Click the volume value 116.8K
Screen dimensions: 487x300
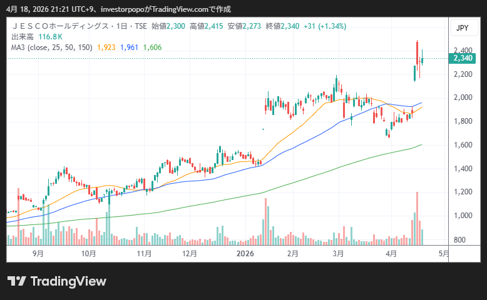pos(49,37)
